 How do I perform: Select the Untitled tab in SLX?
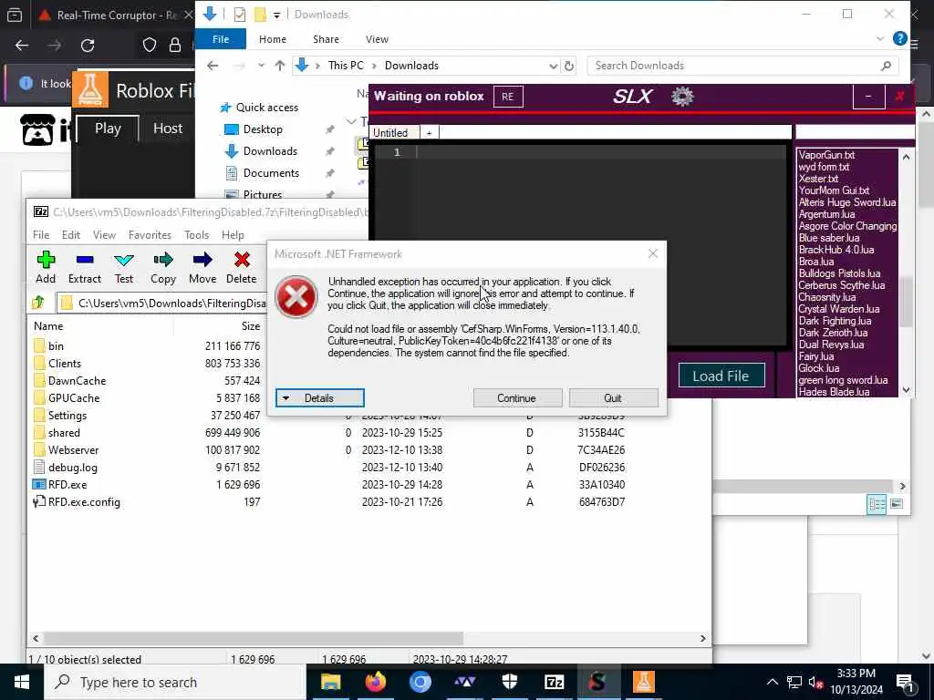(391, 133)
